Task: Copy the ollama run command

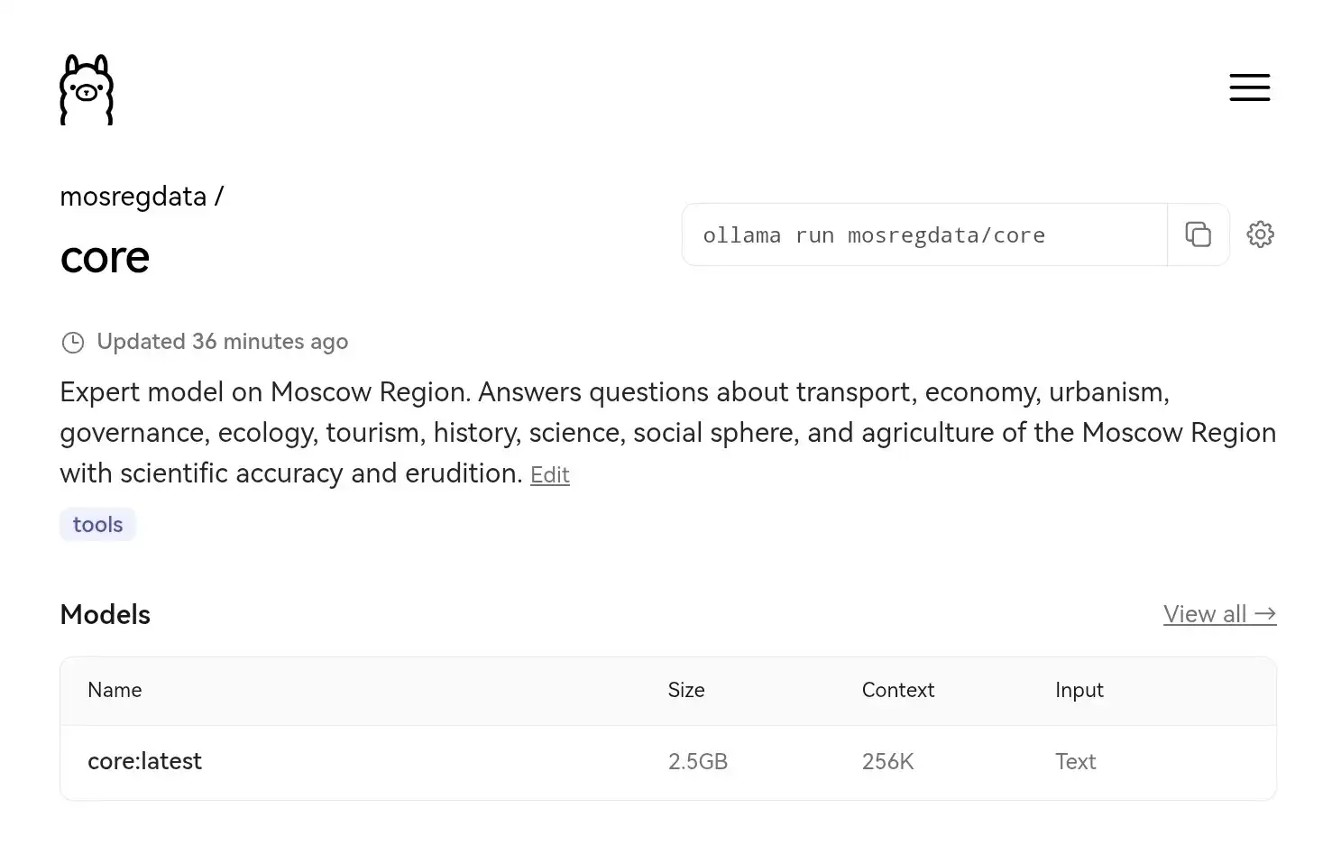Action: [x=1198, y=234]
